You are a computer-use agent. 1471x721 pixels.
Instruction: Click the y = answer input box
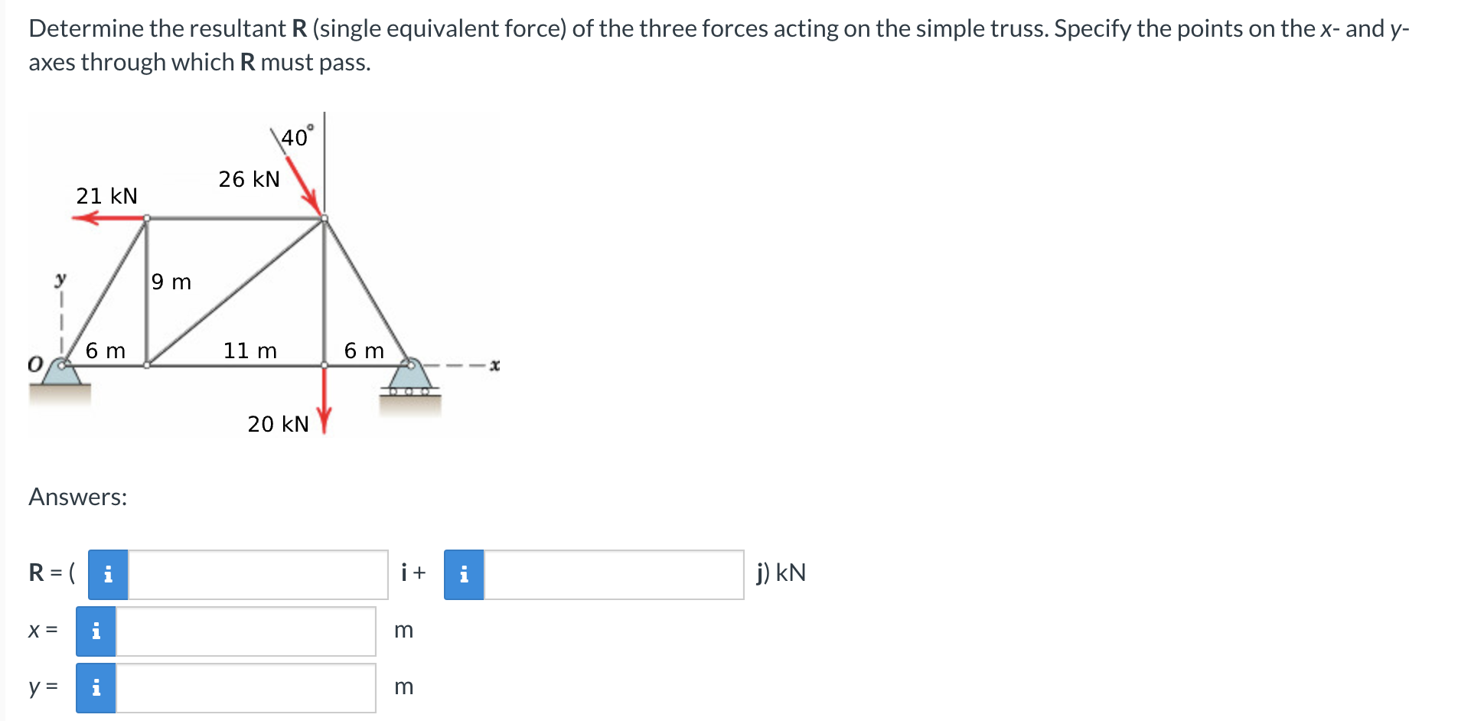click(245, 687)
